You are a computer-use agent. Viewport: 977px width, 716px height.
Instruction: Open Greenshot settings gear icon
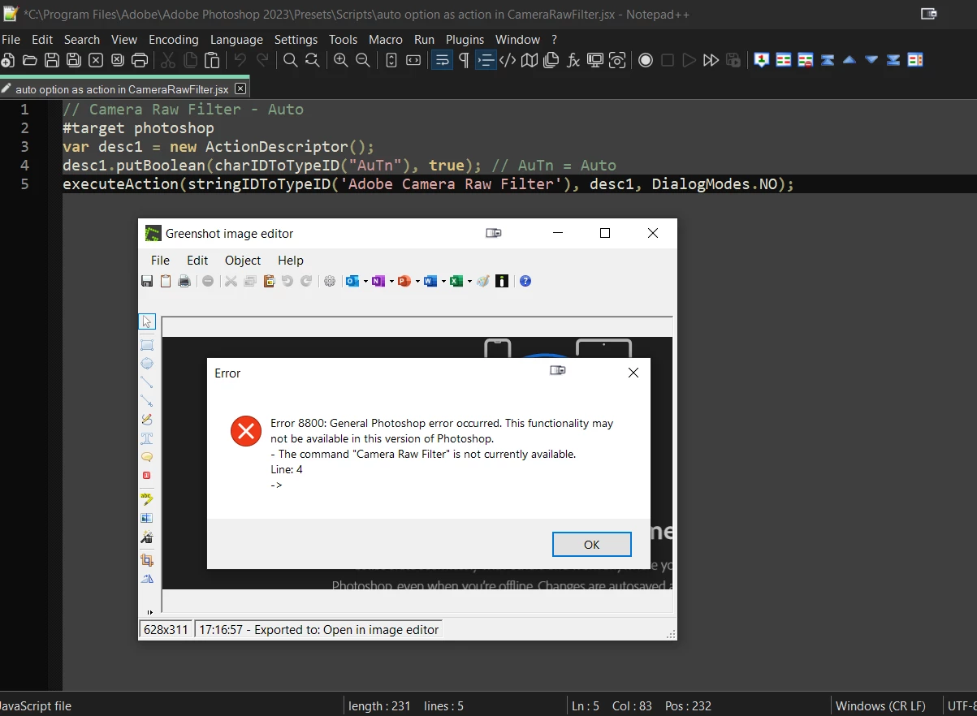point(330,281)
